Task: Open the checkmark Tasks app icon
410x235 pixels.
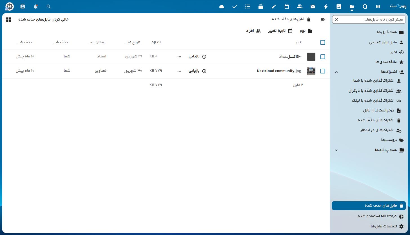Action: tap(235, 6)
